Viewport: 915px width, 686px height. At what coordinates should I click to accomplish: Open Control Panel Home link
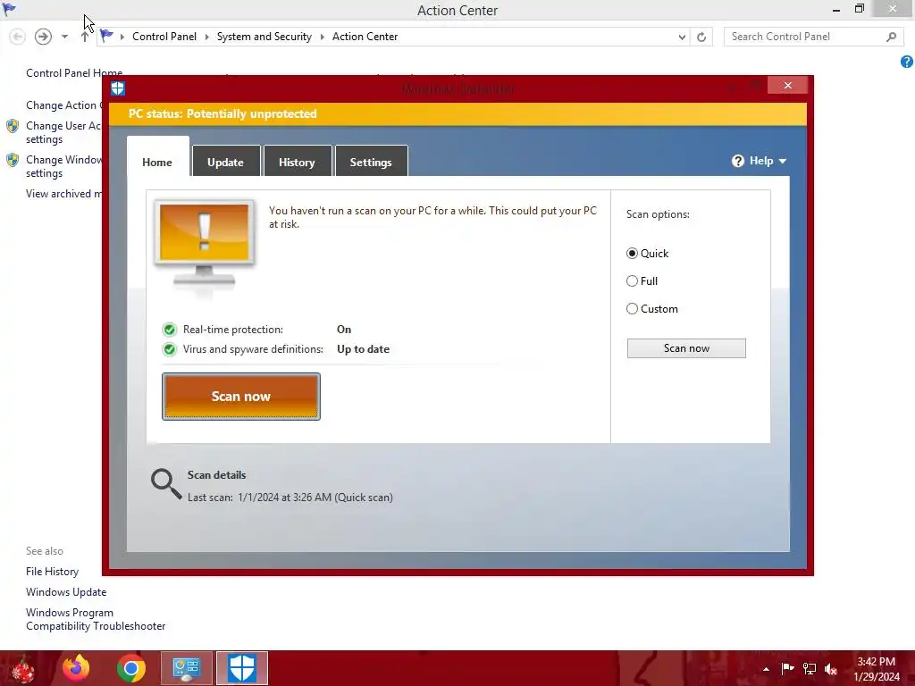74,73
